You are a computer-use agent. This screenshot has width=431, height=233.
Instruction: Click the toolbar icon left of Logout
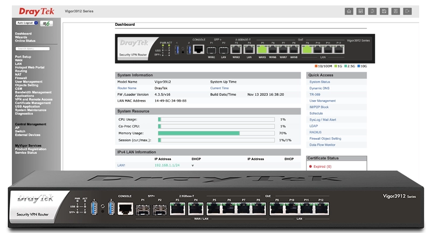395,11
